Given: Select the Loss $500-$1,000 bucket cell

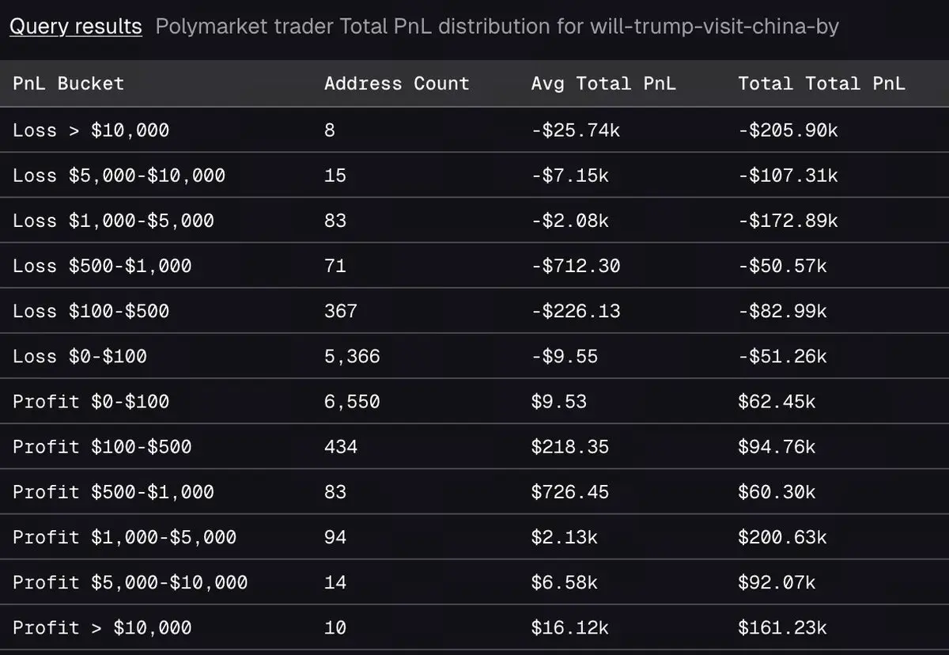Looking at the screenshot, I should (102, 266).
